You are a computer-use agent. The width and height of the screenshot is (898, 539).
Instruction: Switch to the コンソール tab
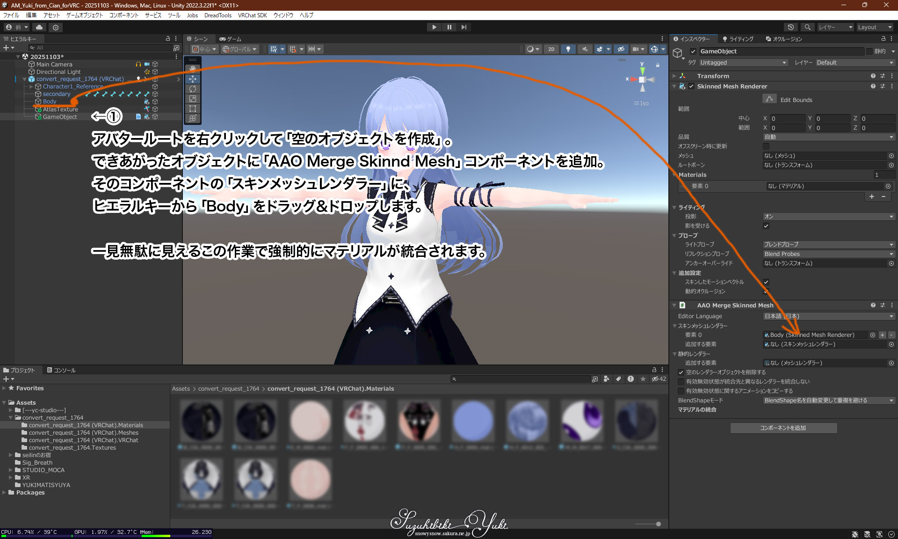point(61,370)
